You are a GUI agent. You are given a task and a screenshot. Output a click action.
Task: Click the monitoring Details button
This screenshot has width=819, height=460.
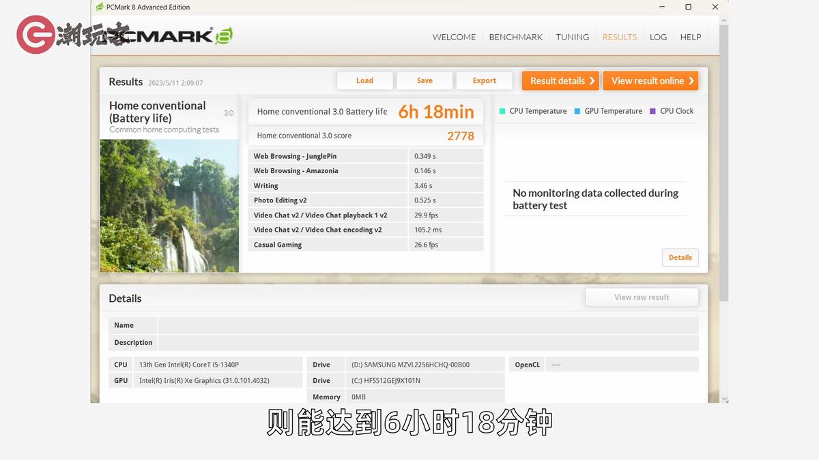680,258
